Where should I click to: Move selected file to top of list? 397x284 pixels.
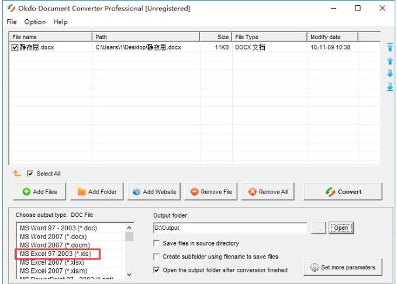390,47
